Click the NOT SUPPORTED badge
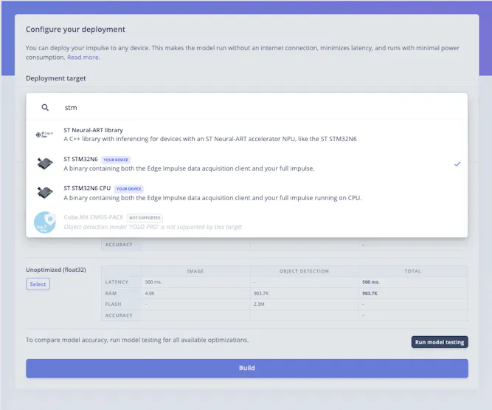The width and height of the screenshot is (492, 410). 145,218
